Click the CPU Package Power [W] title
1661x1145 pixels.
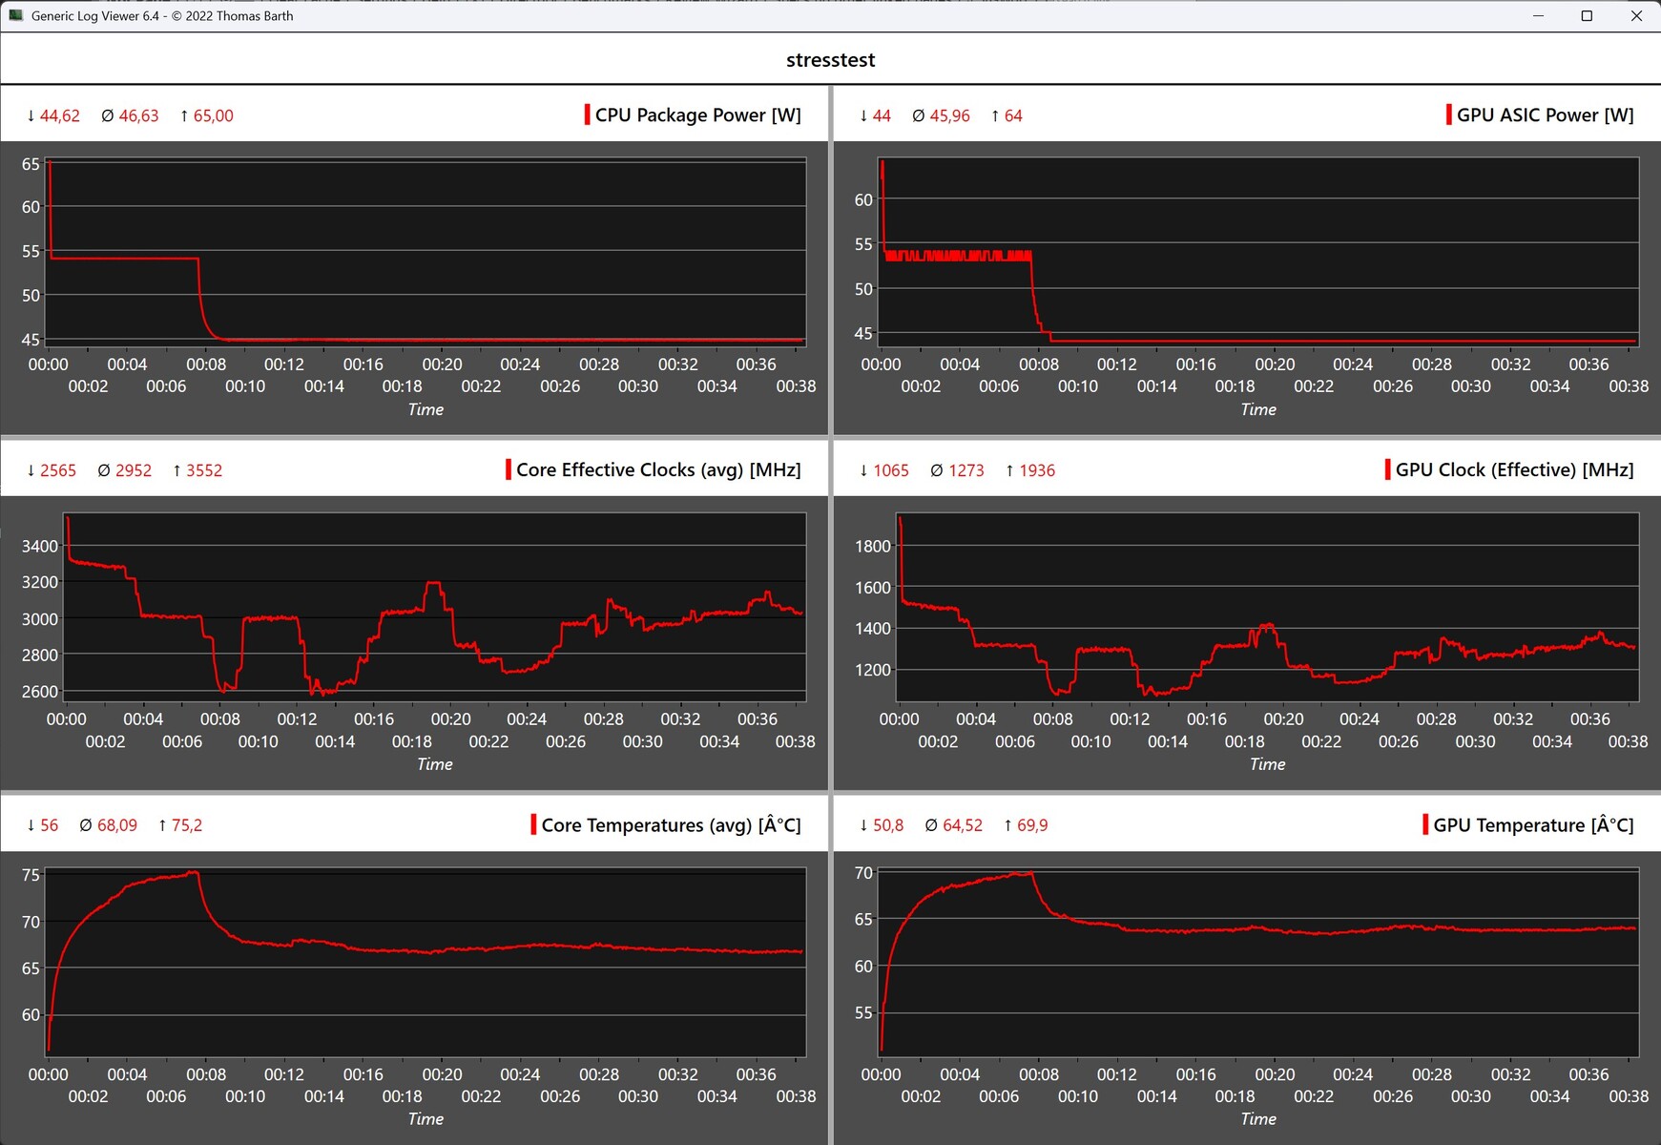pyautogui.click(x=698, y=115)
